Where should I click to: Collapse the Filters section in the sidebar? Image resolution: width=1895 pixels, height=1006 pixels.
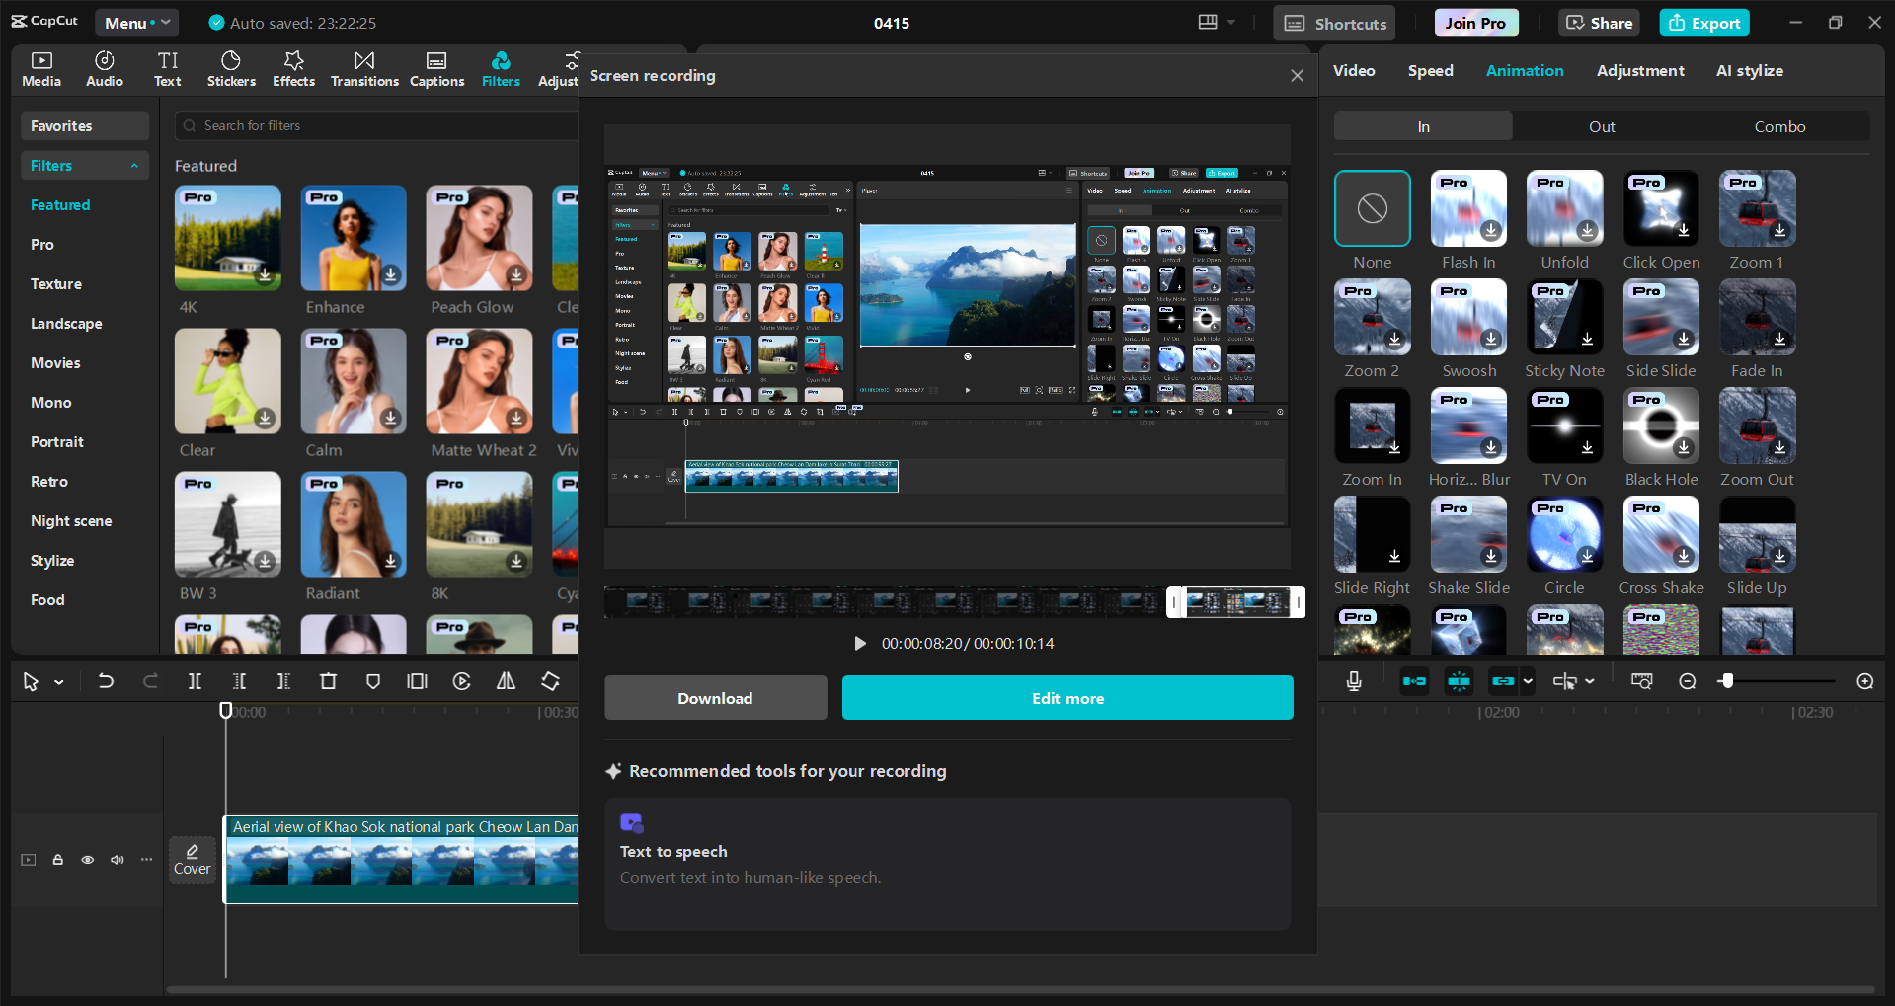point(135,165)
